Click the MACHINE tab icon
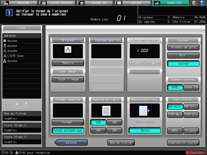 pos(6,3)
